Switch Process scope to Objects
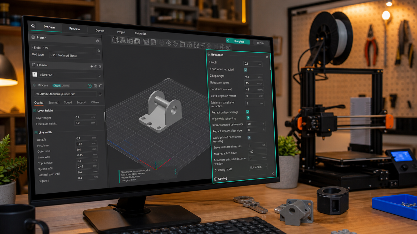 [65, 86]
